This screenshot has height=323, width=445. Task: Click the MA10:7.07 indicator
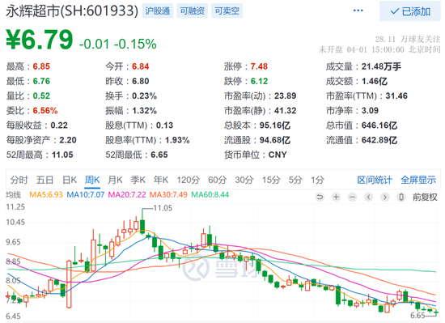[x=86, y=195]
